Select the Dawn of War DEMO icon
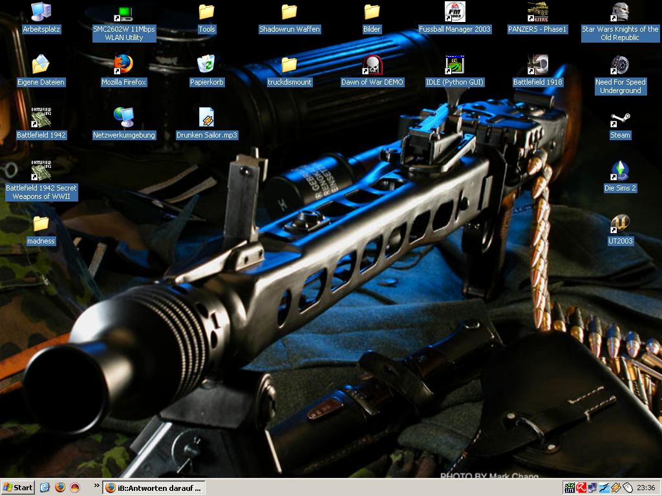 tap(372, 65)
